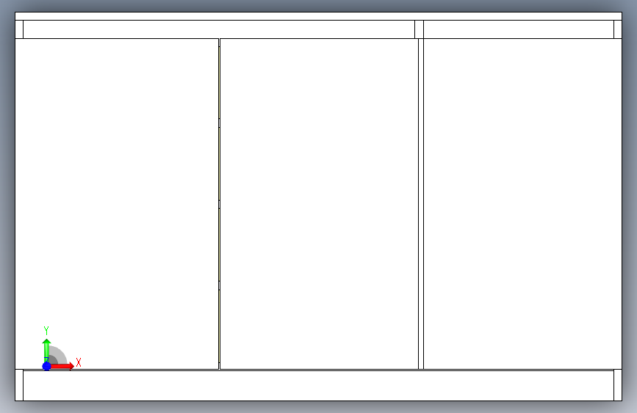Select the small top-left corner block

[19, 29]
